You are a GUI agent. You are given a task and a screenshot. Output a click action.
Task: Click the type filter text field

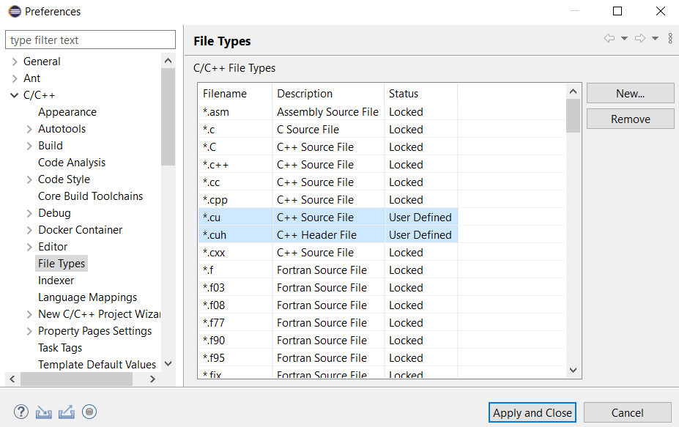[90, 40]
